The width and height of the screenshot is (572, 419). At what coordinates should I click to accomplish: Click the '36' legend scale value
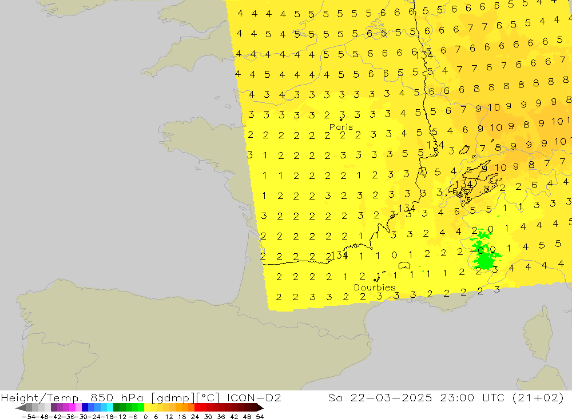221,417
